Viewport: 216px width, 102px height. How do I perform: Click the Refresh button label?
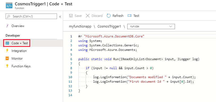pyautogui.click(x=118, y=16)
